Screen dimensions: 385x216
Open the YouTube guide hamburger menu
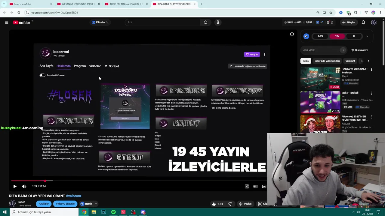point(6,22)
